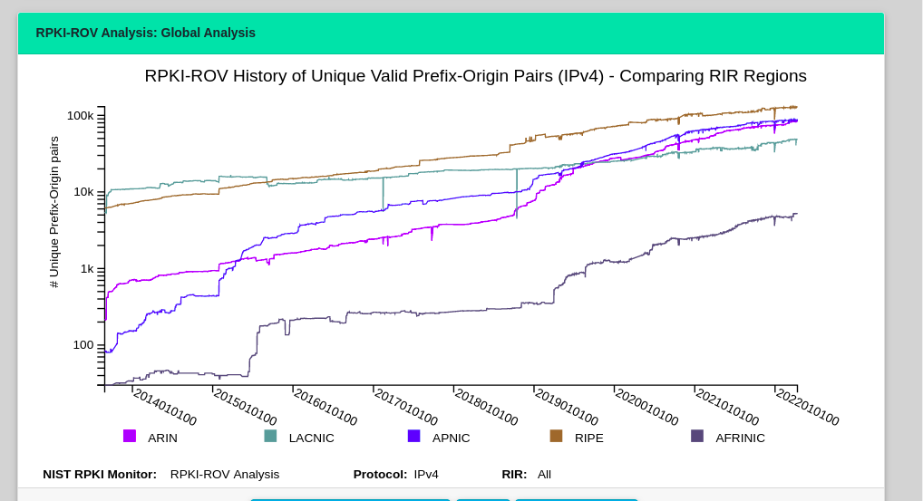
Task: Click the ARIN purple legend swatch
Action: coord(130,436)
